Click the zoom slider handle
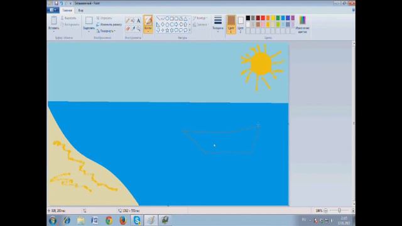 339,211
